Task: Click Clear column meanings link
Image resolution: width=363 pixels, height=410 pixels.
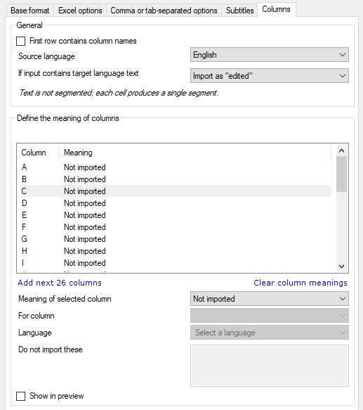Action: point(301,283)
